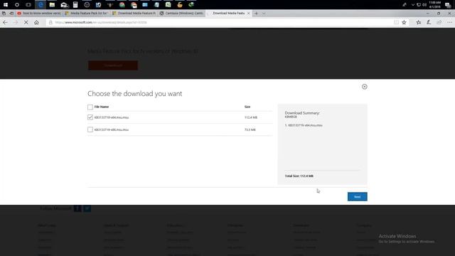The height and width of the screenshot is (256, 455).
Task: Set the current tabs aside
Action: point(11,14)
